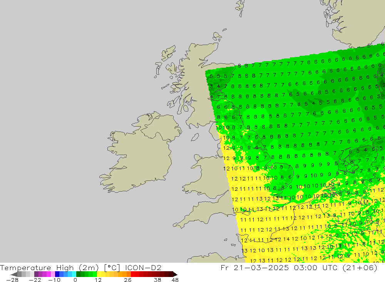The height and width of the screenshot is (282, 385).
Task: Pick the cyan legend swatch
Action: [x=74, y=274]
